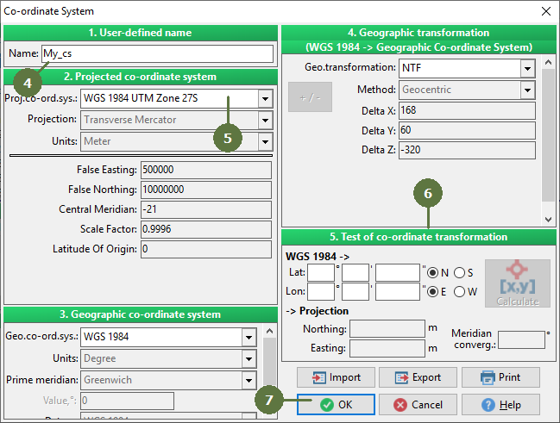Click the + / - button
This screenshot has width=560, height=423.
310,97
